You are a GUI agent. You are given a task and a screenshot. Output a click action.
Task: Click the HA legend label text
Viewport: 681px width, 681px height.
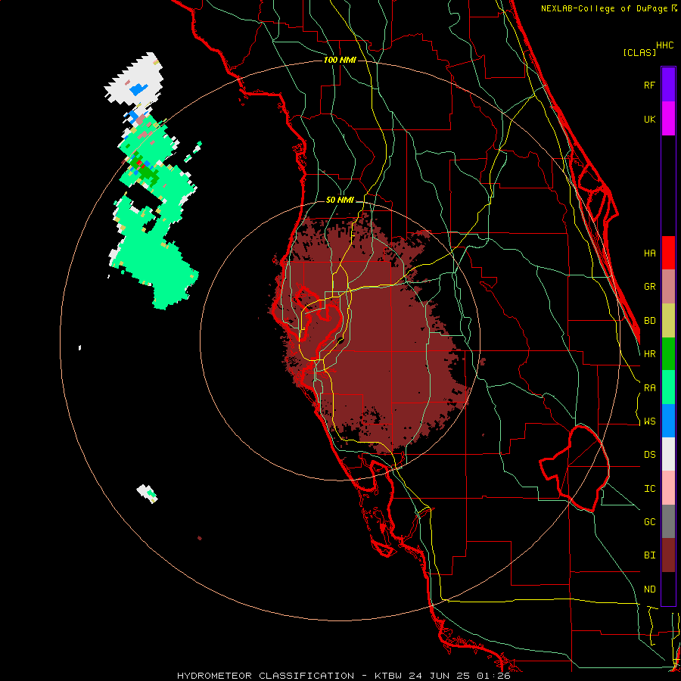(649, 253)
